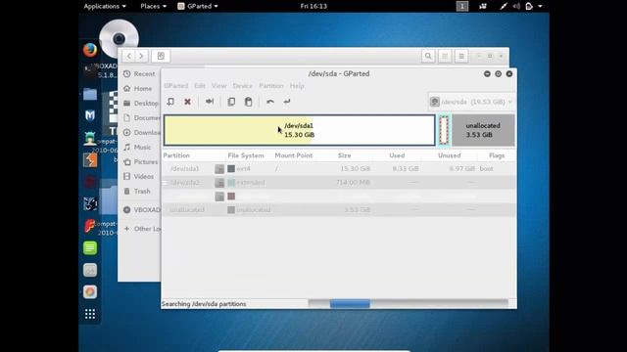Click the "15.30 GiB" size cell of /dev/sda1
This screenshot has height=352, width=627.
pos(355,169)
